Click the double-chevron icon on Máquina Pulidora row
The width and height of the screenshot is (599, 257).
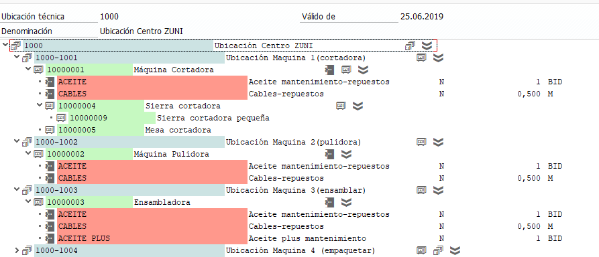point(346,154)
